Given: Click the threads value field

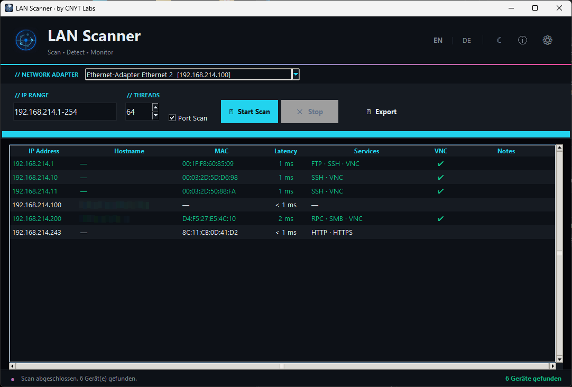Looking at the screenshot, I should point(139,112).
